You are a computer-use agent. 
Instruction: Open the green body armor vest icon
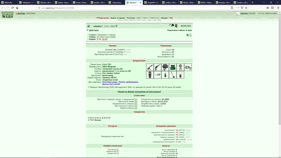[173, 67]
